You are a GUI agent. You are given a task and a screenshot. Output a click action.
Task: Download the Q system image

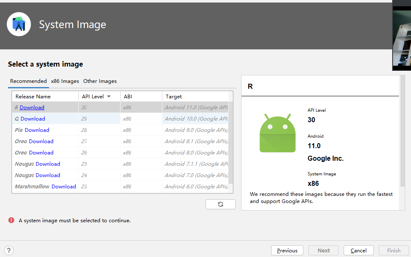(33, 119)
